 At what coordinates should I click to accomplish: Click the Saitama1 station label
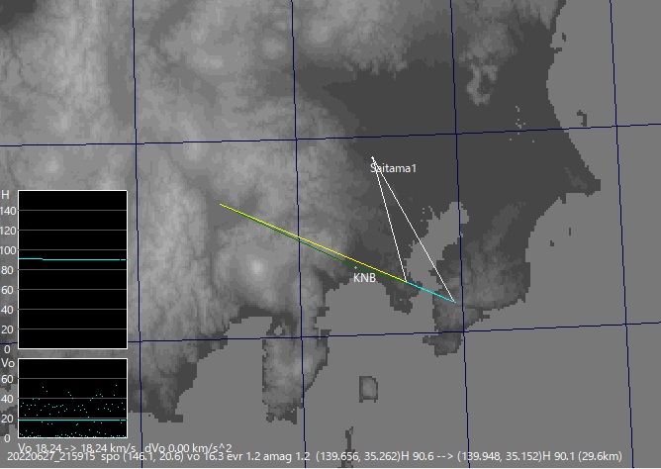(x=394, y=169)
